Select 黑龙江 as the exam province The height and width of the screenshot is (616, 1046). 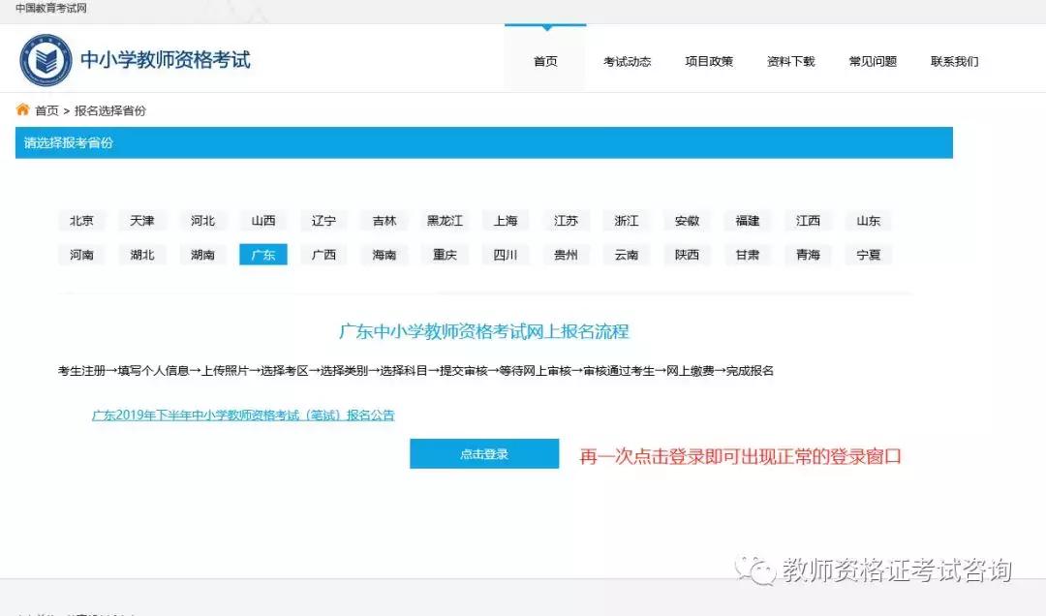(445, 220)
